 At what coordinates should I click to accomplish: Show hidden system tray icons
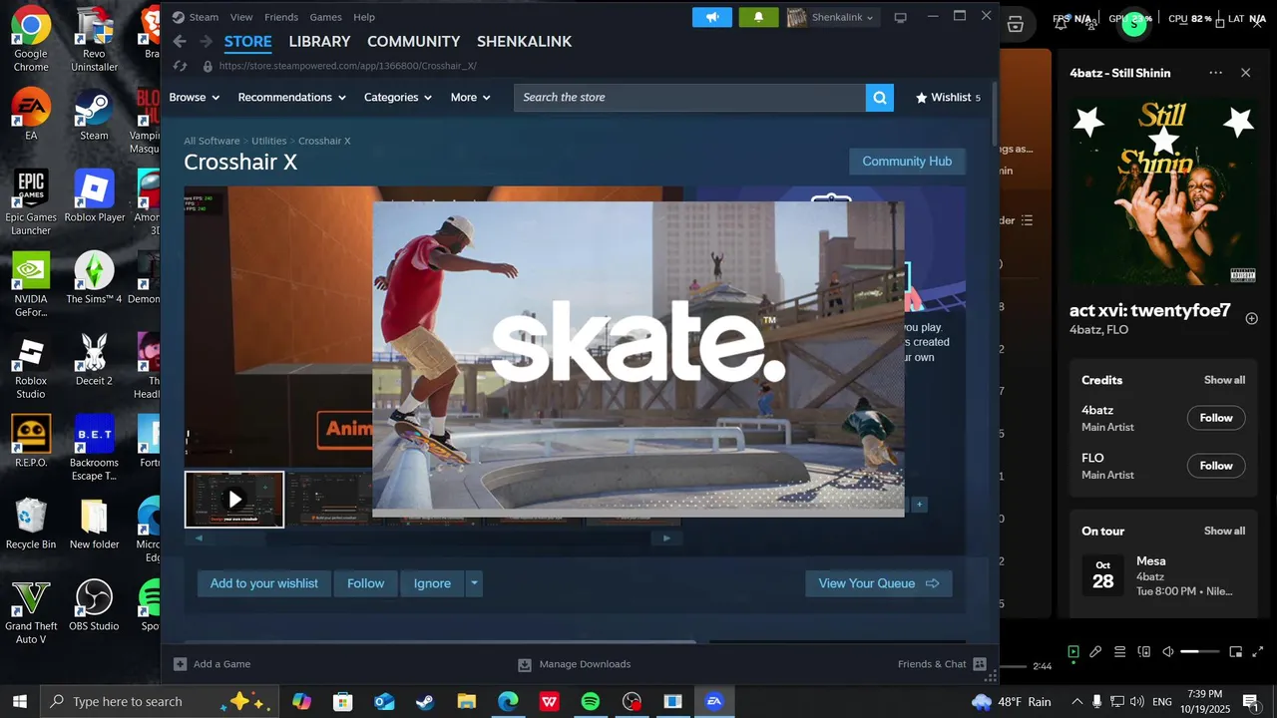1076,702
